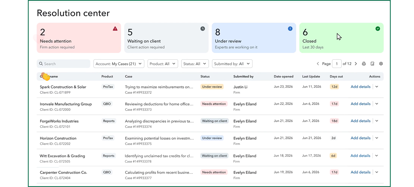Click ProTax tag on Horizon Construction row
414x187 pixels.
[108, 138]
